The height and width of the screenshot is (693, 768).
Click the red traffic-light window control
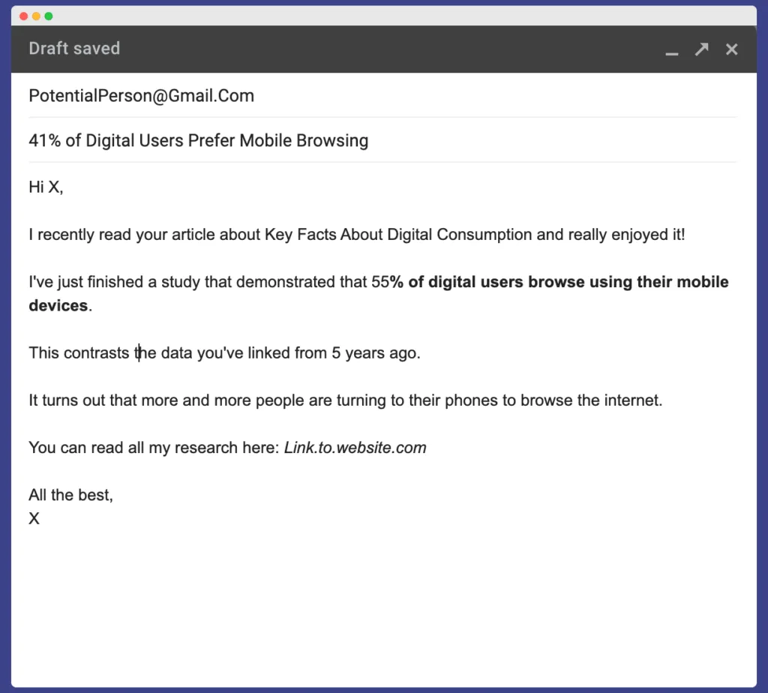click(22, 15)
